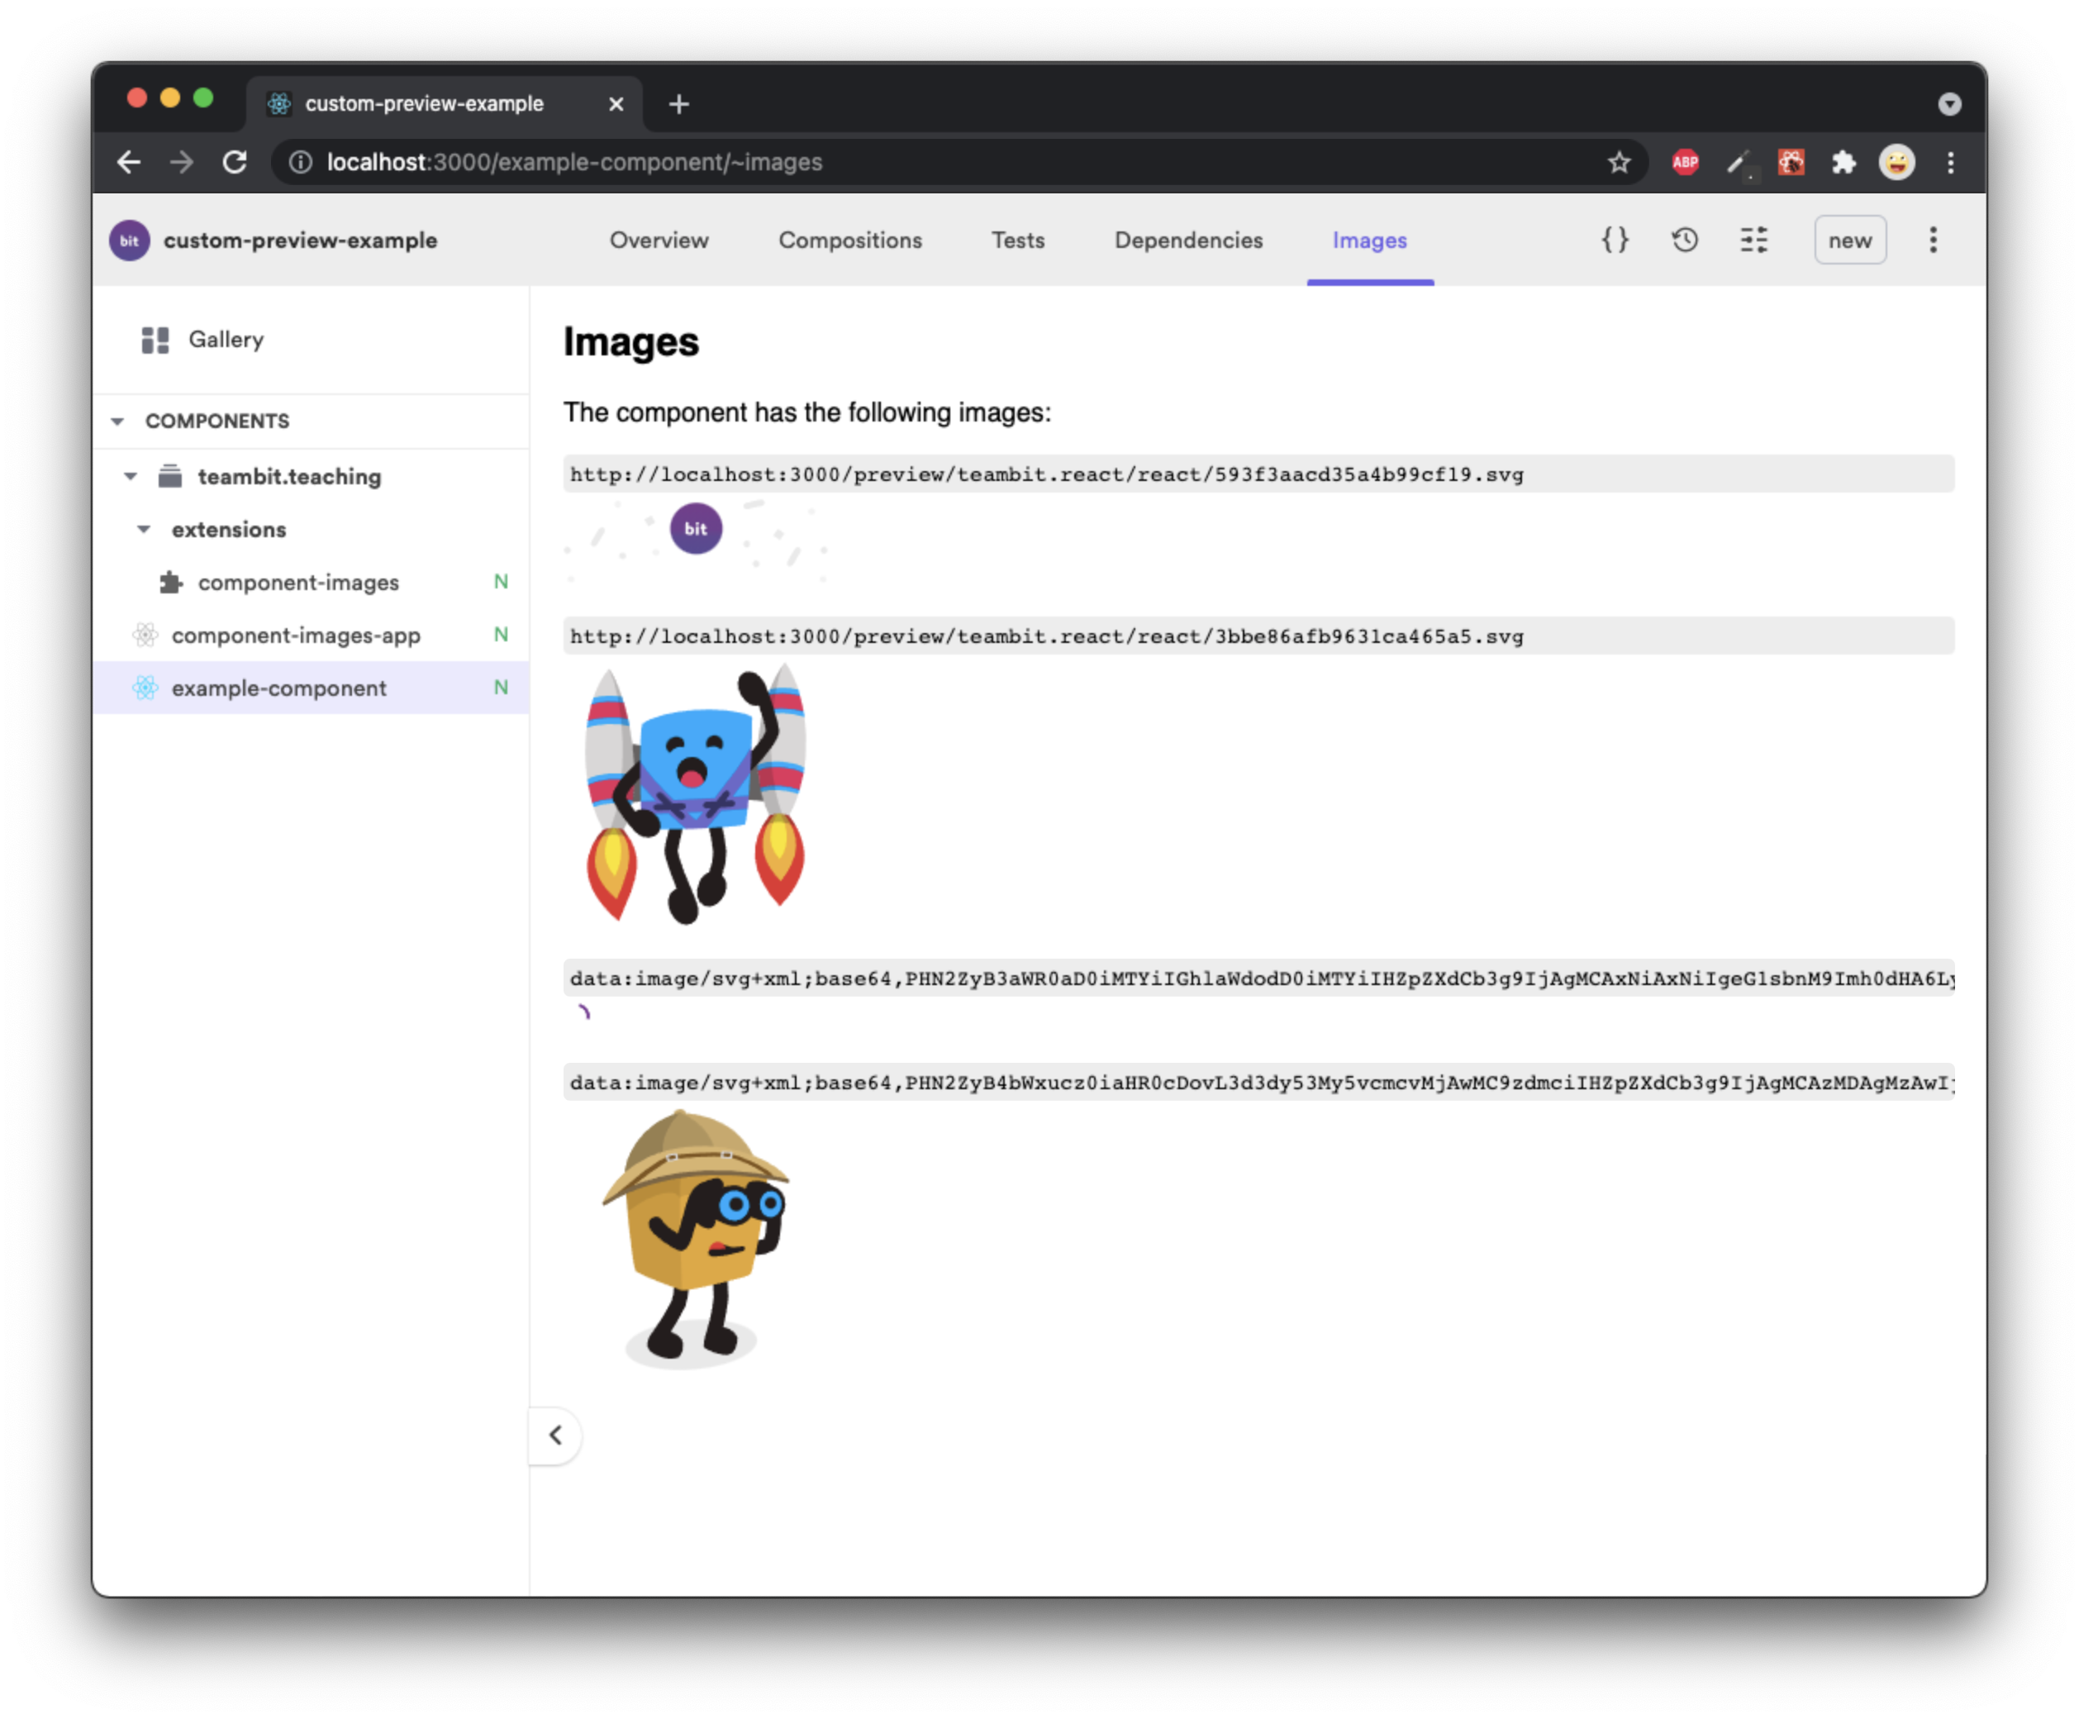
Task: Open the browser extensions puzzle icon
Action: click(1843, 162)
